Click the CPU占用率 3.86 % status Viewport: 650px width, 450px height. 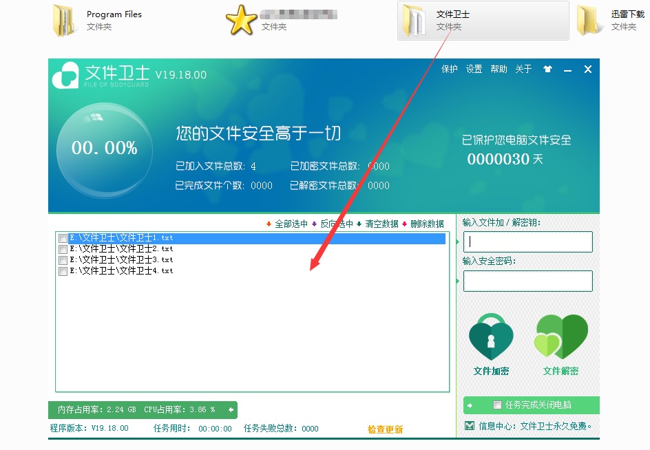(x=180, y=410)
